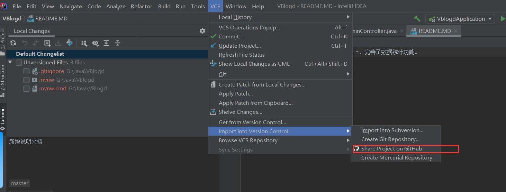Click the green Run arrow icon
This screenshot has width=506, height=192.
tap(503, 19)
